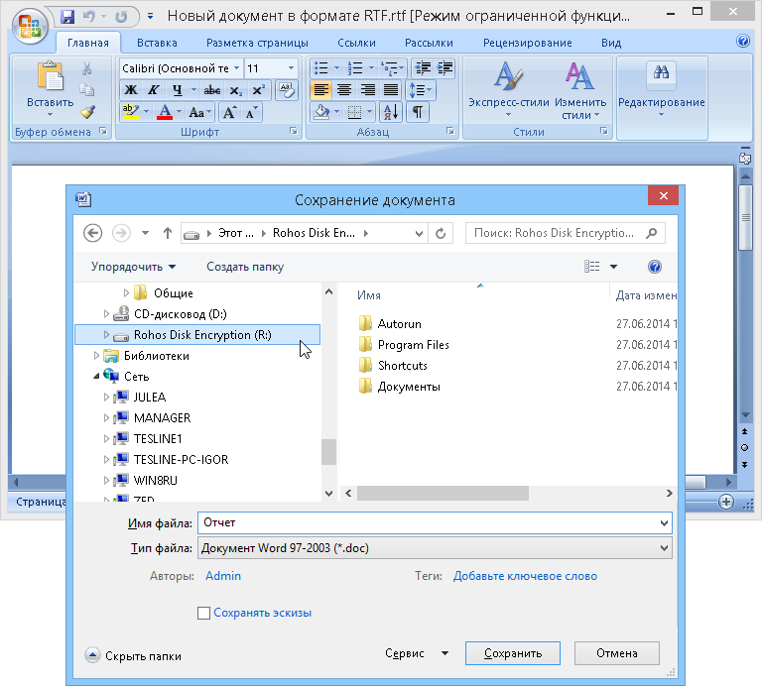The height and width of the screenshot is (686, 762).
Task: Click the Отмена button
Action: 617,653
